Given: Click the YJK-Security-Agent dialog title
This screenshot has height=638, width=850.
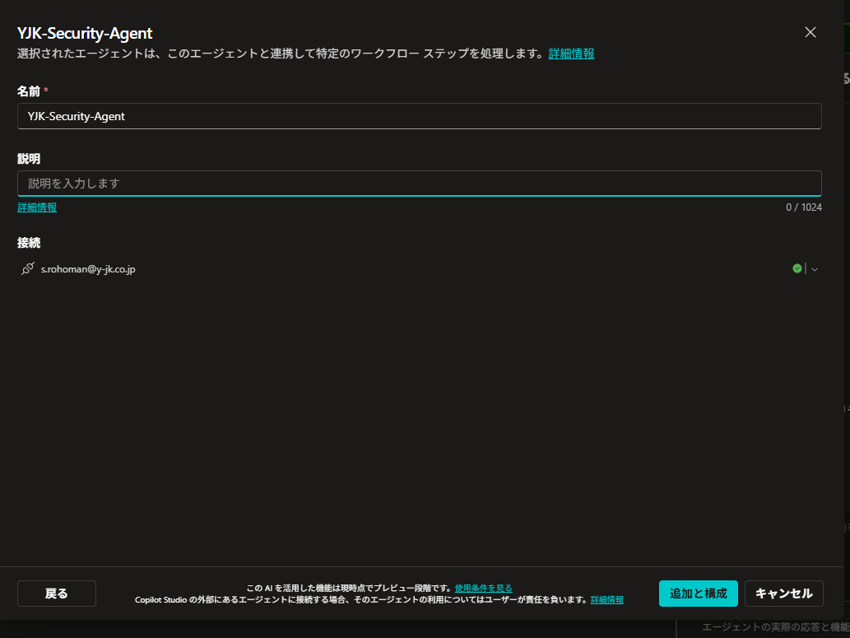Looking at the screenshot, I should pos(85,33).
